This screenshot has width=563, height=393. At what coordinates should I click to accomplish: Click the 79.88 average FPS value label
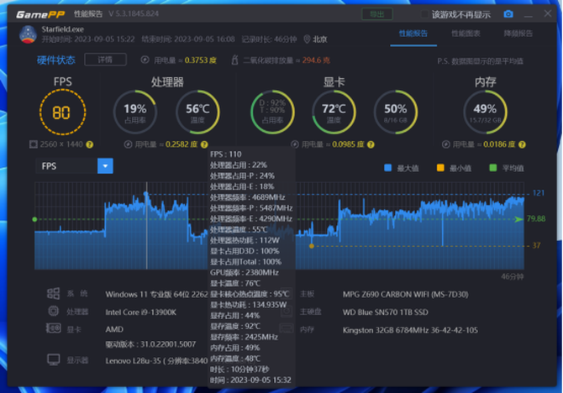point(536,218)
